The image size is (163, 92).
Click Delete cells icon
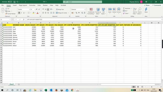coord(114,9)
